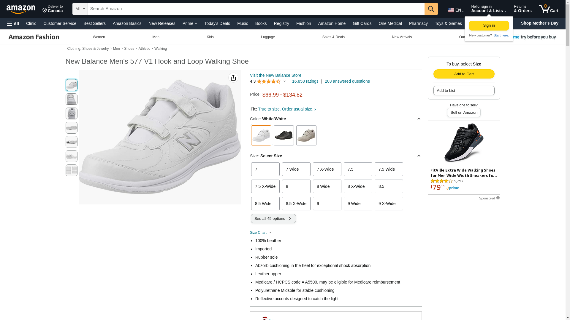
Task: Click the share icon on product image
Action: [x=233, y=78]
